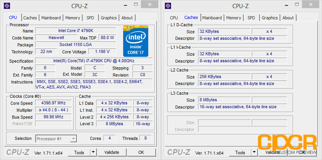
Task: Click the empty Rated FSB field
Action: click(x=53, y=124)
